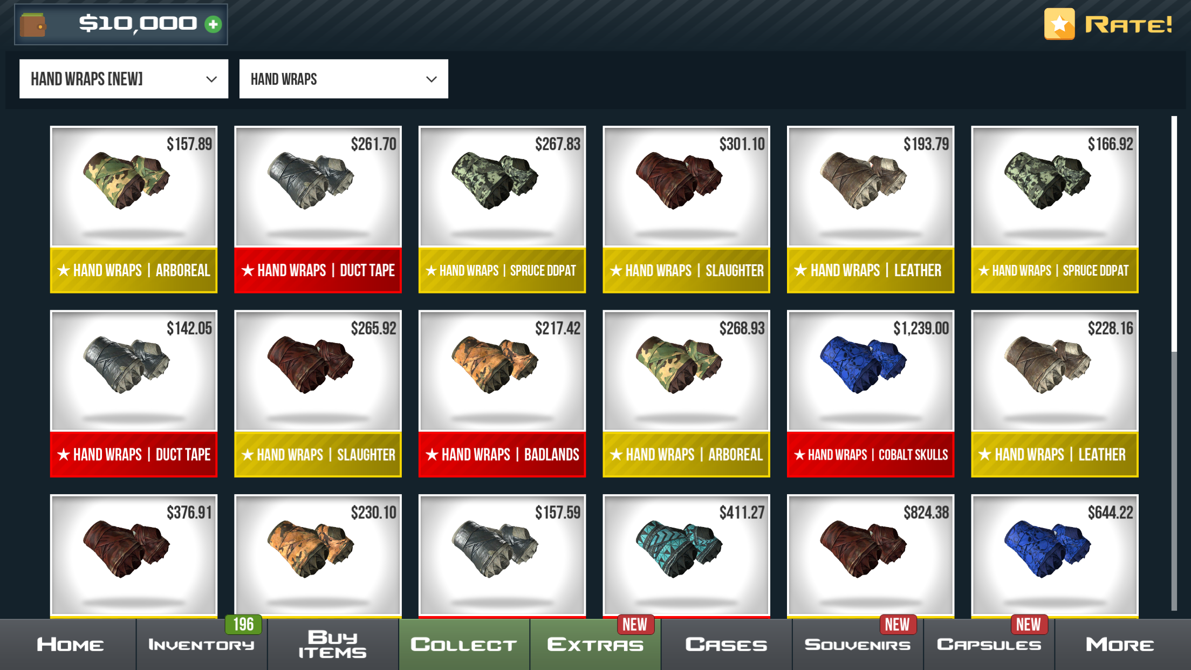The image size is (1191, 670).
Task: Open the Cases tab
Action: (x=726, y=645)
